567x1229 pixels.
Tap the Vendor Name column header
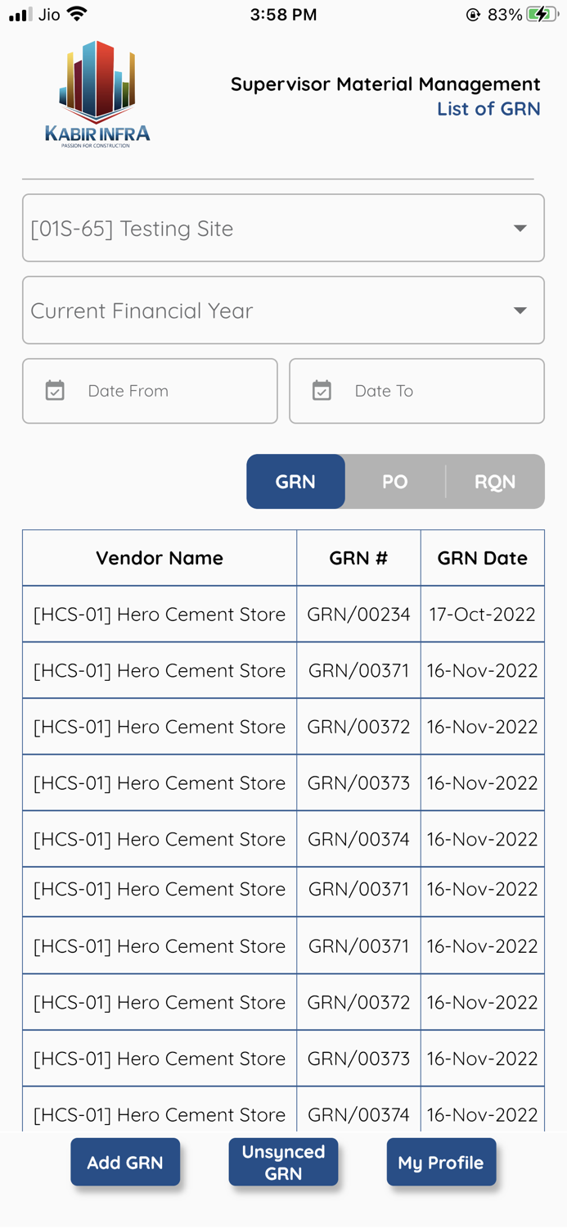[x=160, y=558]
